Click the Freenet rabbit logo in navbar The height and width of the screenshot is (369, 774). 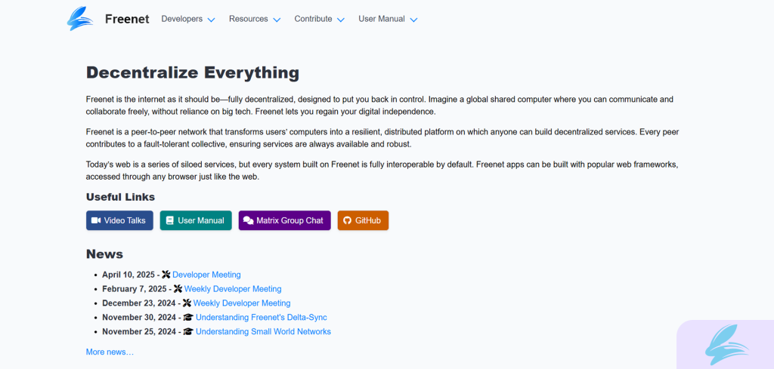click(x=80, y=19)
